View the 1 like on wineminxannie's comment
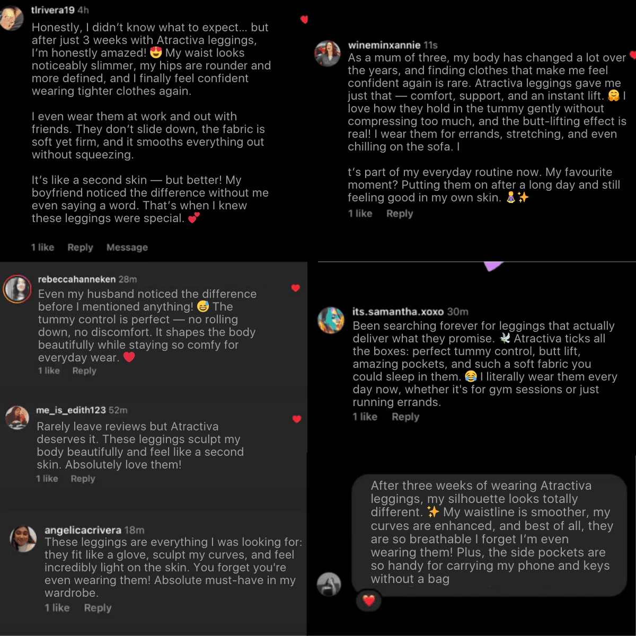636x636 pixels. [360, 214]
